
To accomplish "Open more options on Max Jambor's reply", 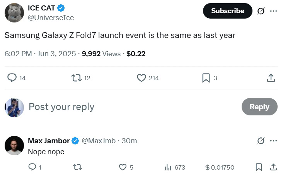I will (273, 141).
